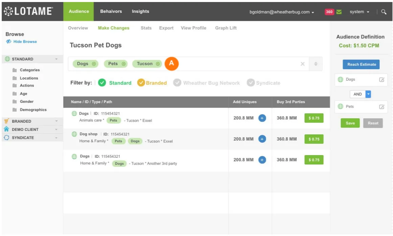Click the search magnifier icon in header
393x236 pixels.
point(384,12)
